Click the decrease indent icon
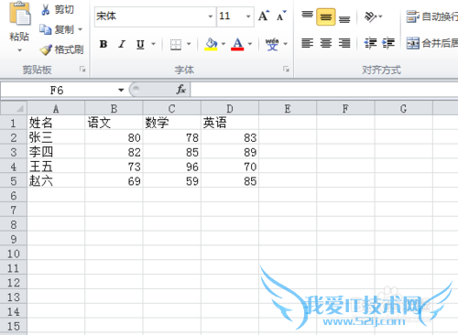The width and height of the screenshot is (458, 335). 370,43
